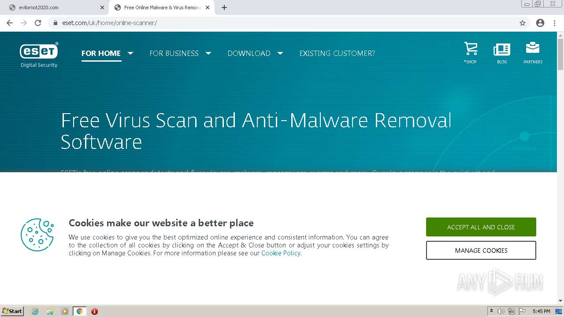Viewport: 564px width, 317px height.
Task: Bookmark this page with the star icon
Action: point(523,23)
